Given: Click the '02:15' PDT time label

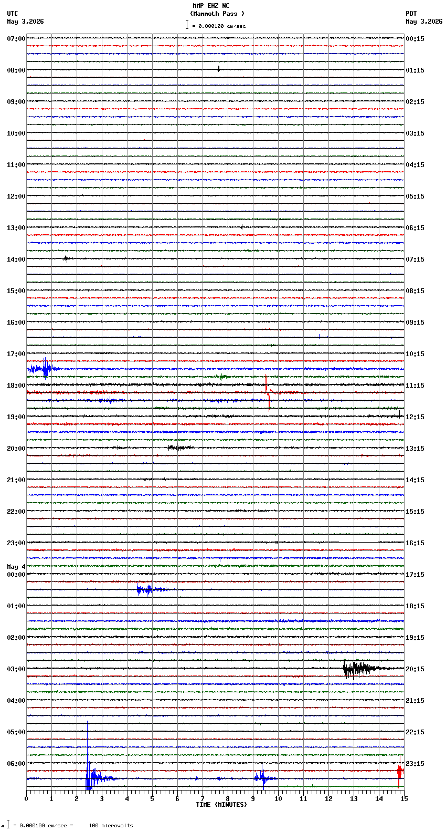Looking at the screenshot, I should pos(415,102).
